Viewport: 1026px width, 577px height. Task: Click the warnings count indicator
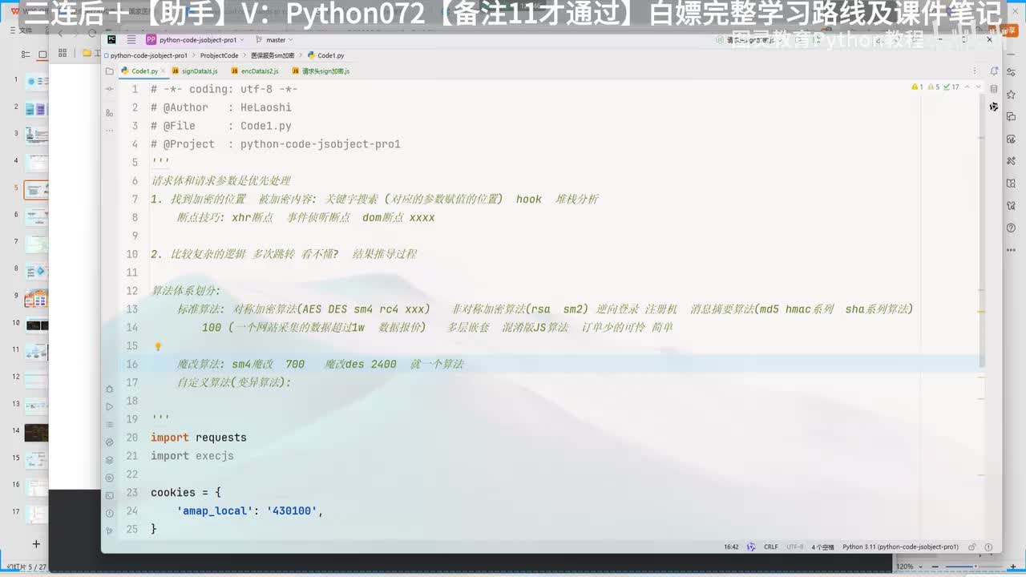(918, 87)
